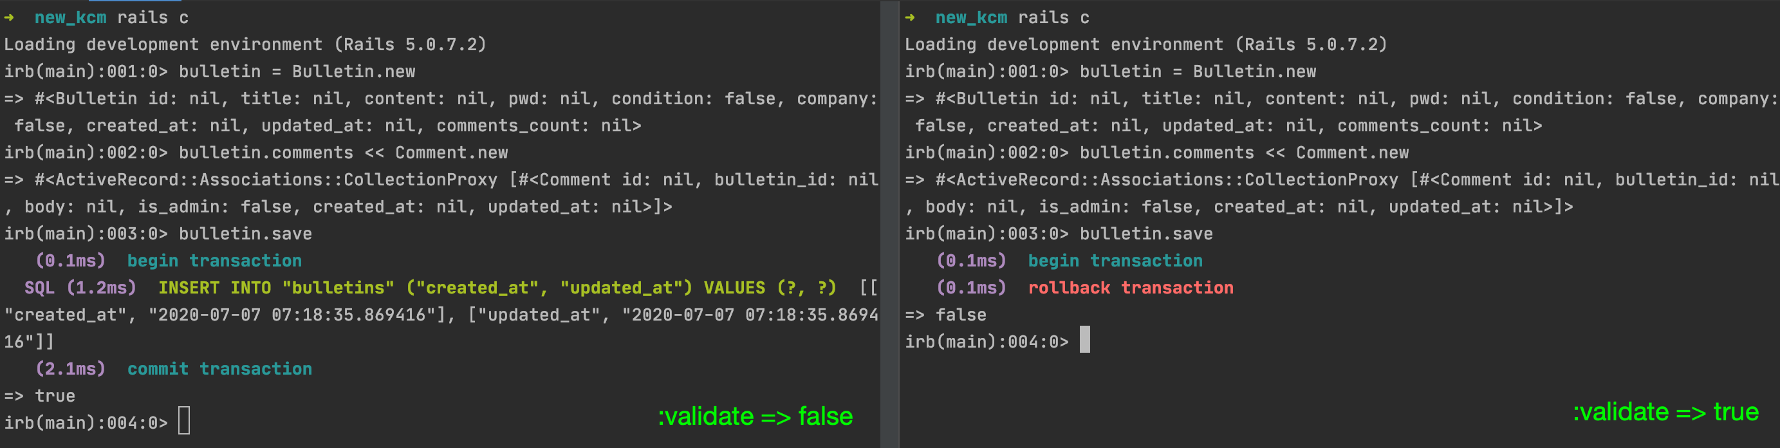Click "bulletin.save" command in left pane
1780x448 pixels.
[245, 233]
